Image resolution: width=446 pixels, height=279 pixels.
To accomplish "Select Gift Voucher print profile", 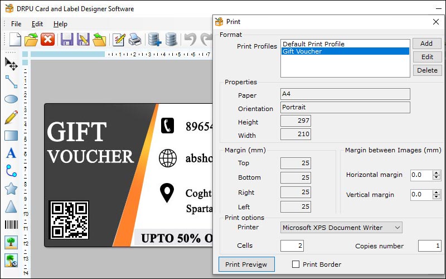I will (x=345, y=51).
